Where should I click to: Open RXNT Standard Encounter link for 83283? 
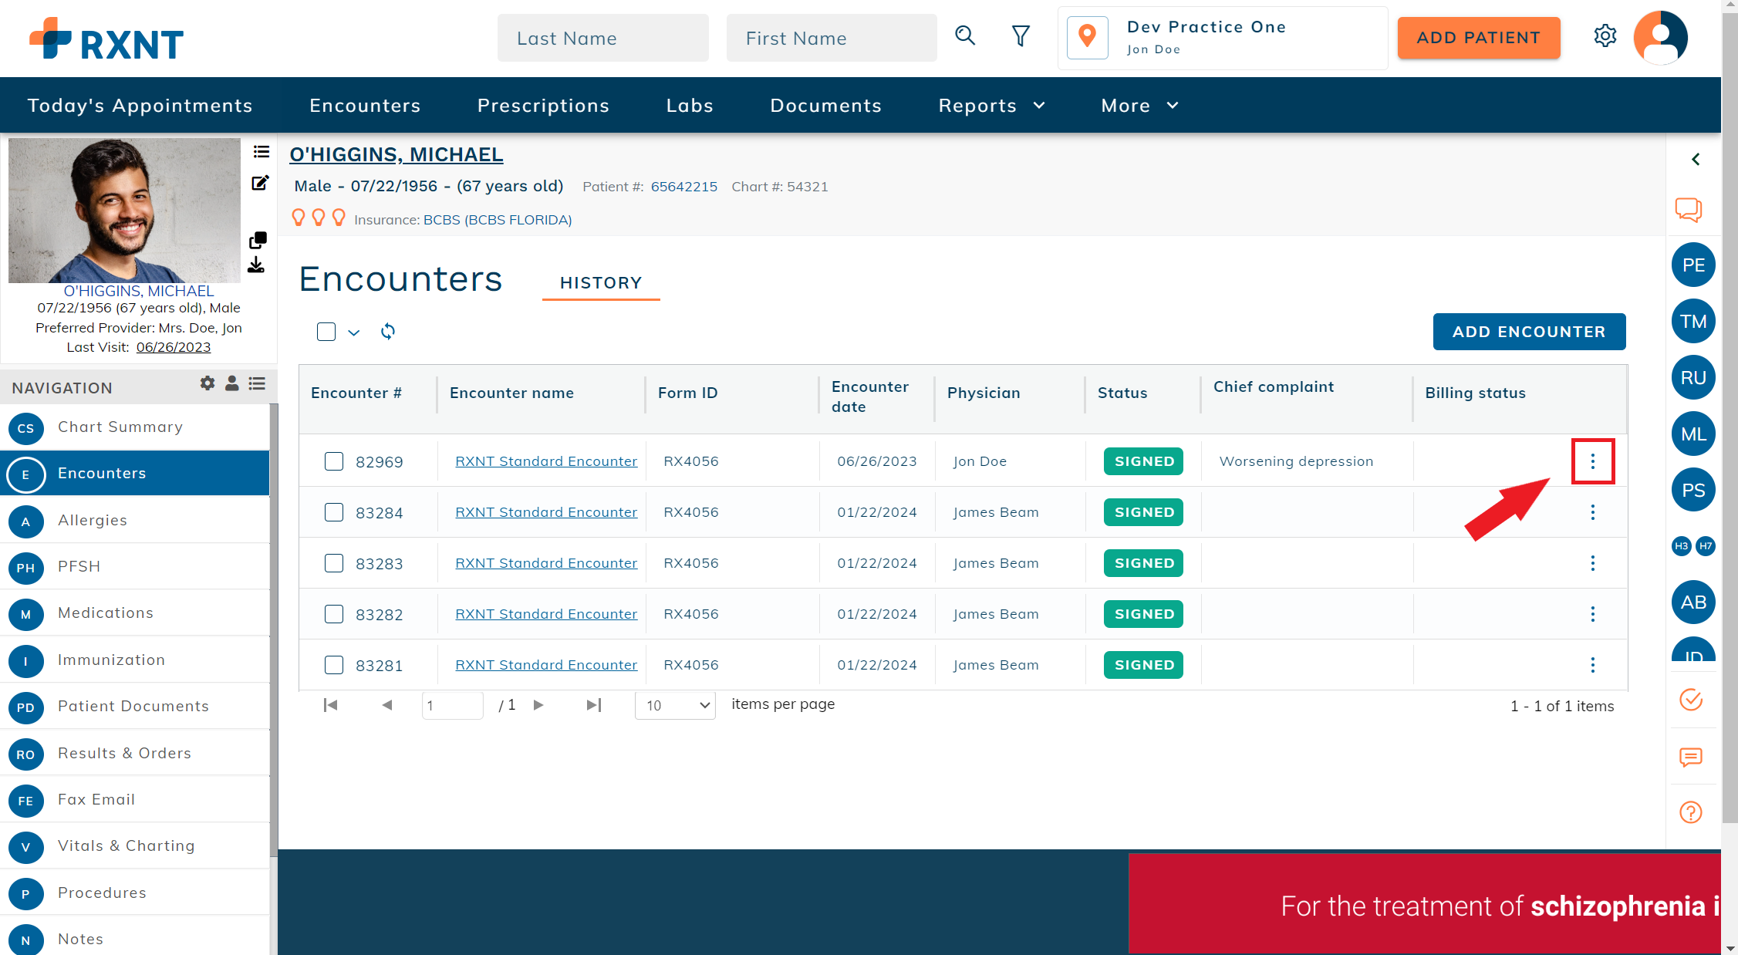click(546, 563)
